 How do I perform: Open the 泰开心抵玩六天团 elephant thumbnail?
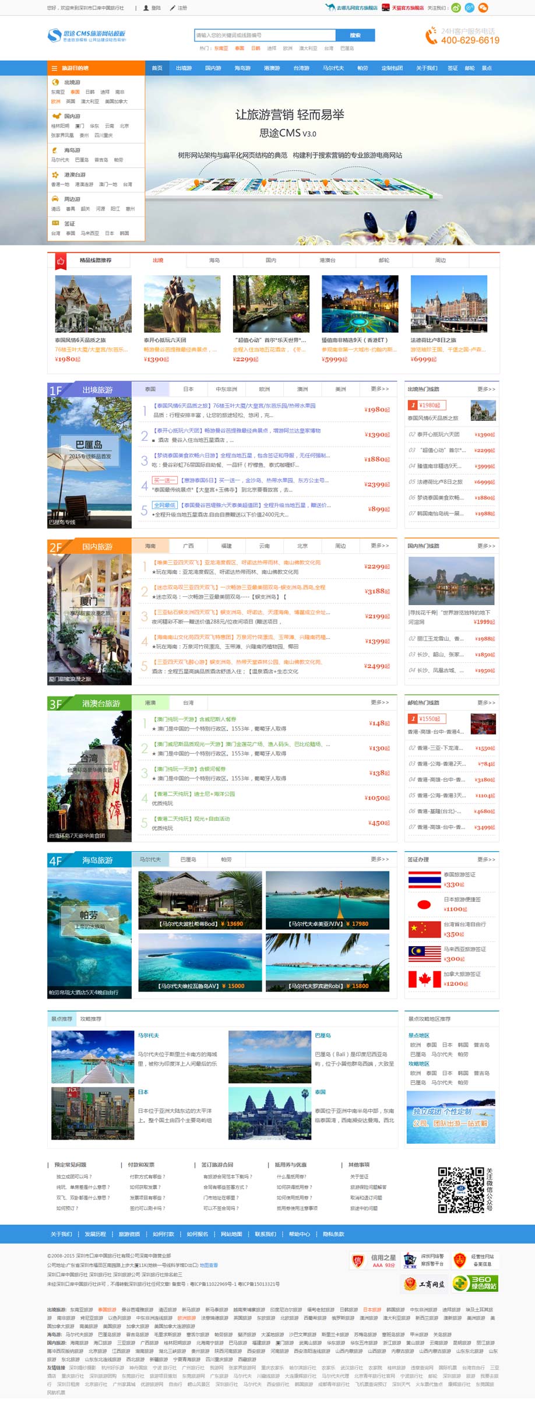click(x=182, y=304)
